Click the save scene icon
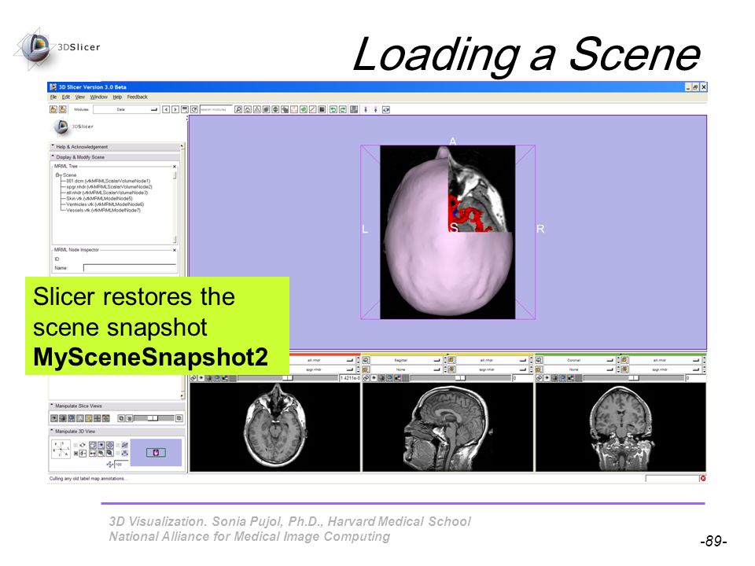The image size is (755, 566). (x=63, y=109)
